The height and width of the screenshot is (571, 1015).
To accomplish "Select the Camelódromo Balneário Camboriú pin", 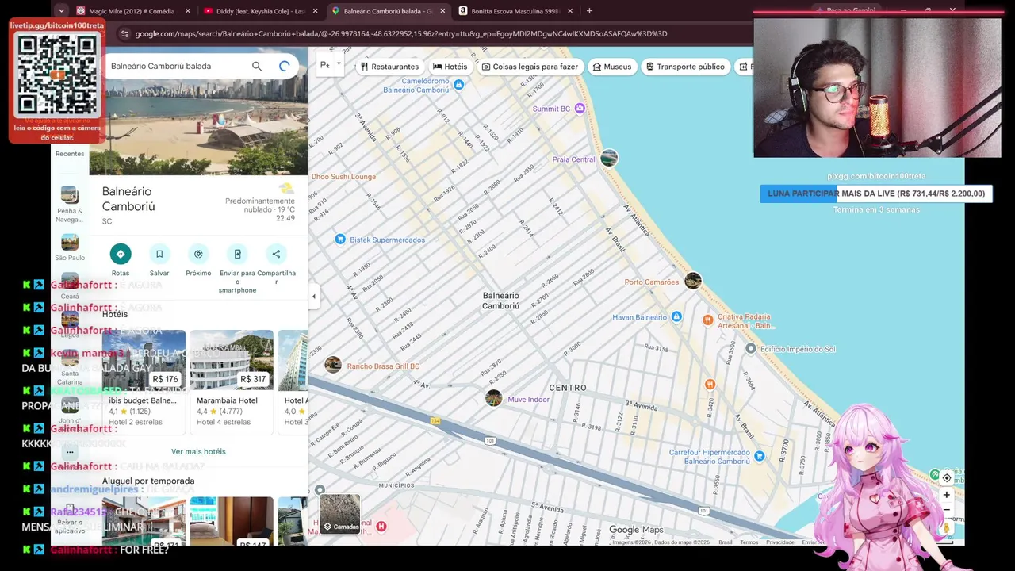I will (458, 85).
